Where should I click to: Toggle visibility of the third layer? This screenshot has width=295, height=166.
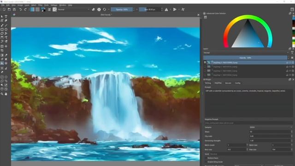point(205,71)
